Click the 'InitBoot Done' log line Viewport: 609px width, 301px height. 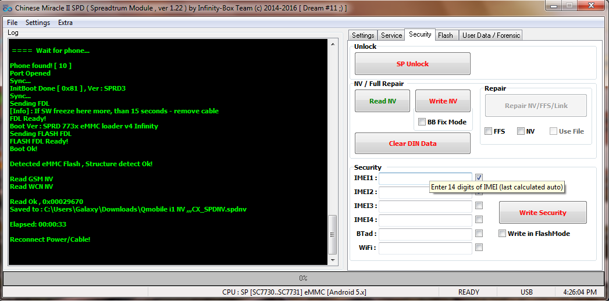(x=67, y=88)
